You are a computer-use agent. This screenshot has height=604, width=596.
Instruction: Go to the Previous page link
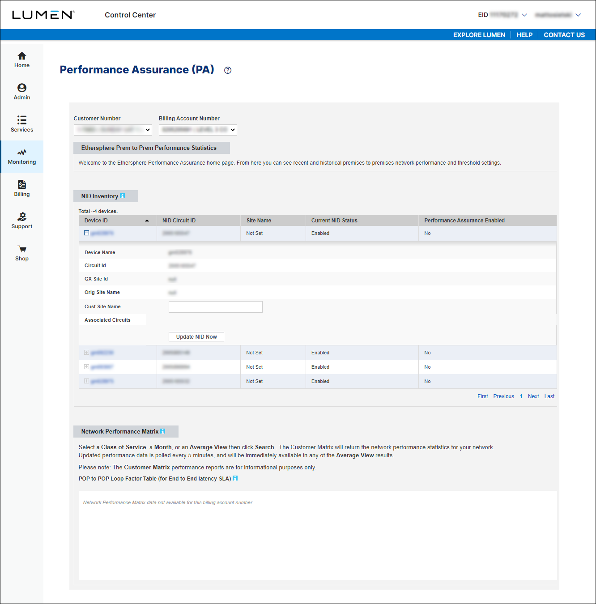(504, 396)
